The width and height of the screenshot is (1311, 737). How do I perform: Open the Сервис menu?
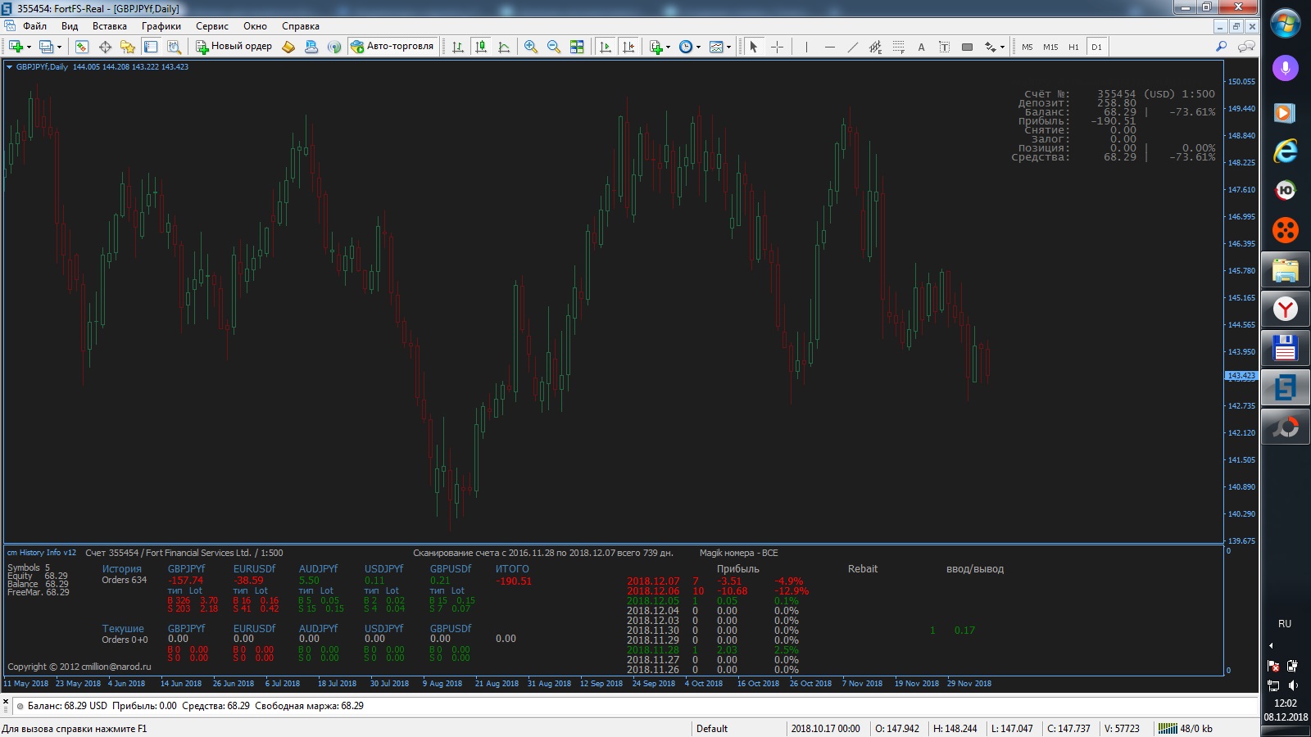211,26
